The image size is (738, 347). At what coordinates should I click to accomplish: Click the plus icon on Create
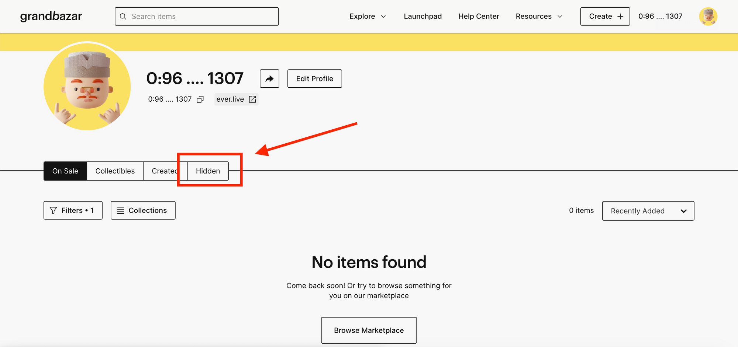point(620,16)
